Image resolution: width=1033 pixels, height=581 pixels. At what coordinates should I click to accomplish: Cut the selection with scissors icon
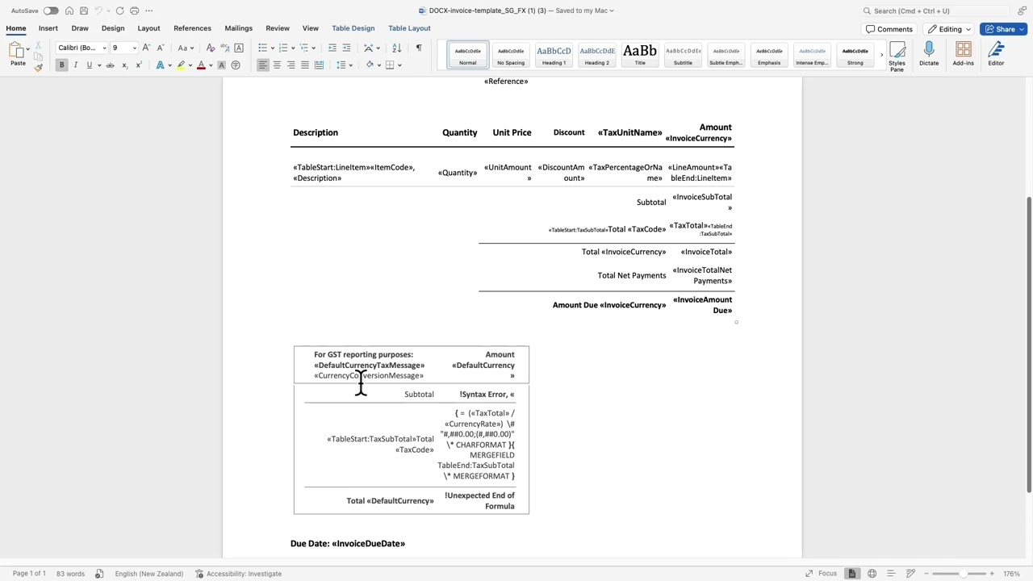[38, 47]
